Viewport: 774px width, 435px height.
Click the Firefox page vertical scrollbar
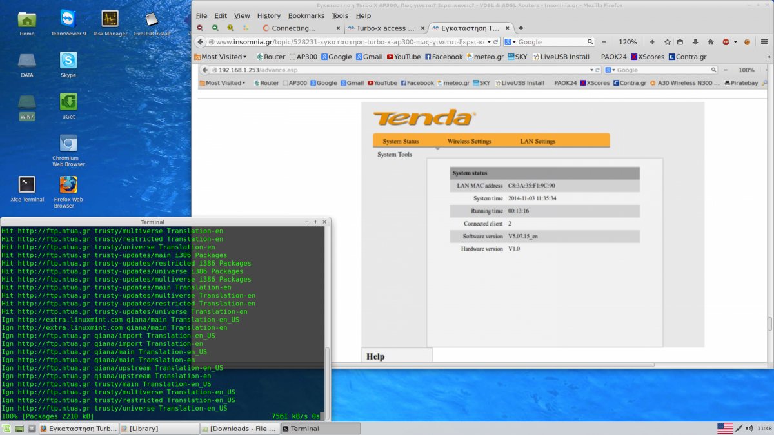point(769,323)
